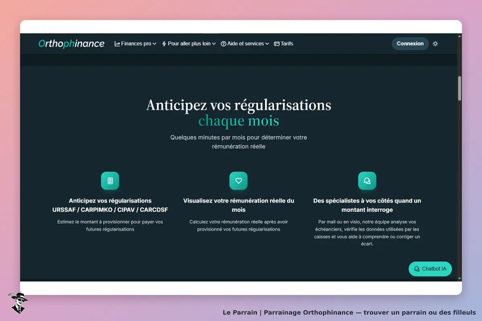The image size is (482, 321).
Task: Click the chat icon in Chatbot IA button
Action: pyautogui.click(x=417, y=269)
